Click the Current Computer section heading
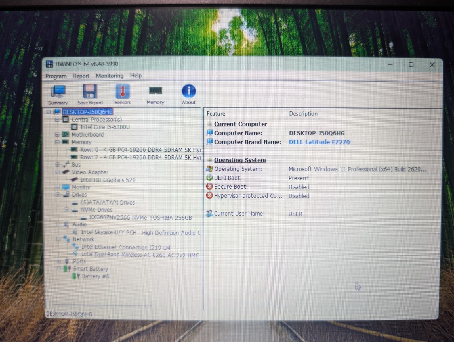454x342 pixels. click(241, 124)
